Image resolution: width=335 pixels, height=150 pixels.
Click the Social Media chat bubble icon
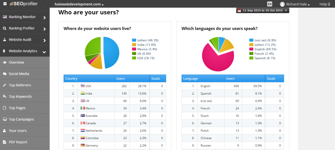point(5,74)
